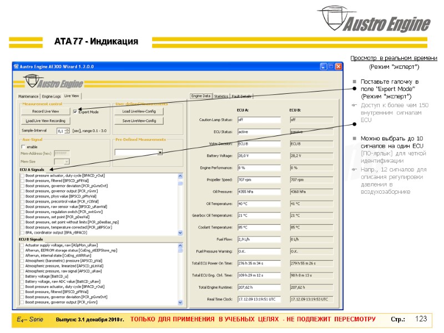Close the AE300-Wizard window
The height and width of the screenshot is (333, 444).
coord(339,67)
